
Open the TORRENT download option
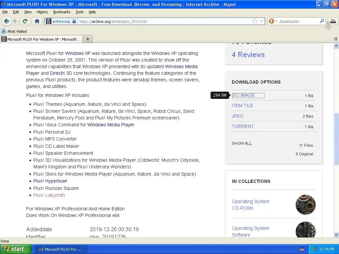(x=243, y=127)
